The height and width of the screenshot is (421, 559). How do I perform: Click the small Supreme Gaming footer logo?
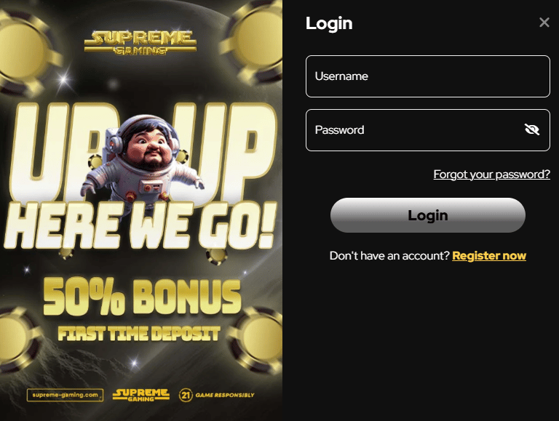coord(141,395)
